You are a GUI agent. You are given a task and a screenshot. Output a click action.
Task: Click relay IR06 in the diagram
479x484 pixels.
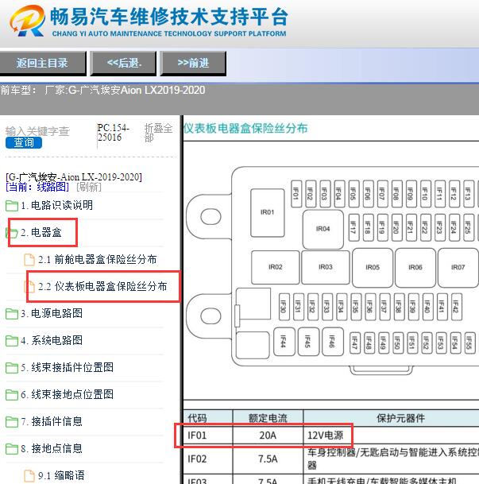[x=415, y=268]
